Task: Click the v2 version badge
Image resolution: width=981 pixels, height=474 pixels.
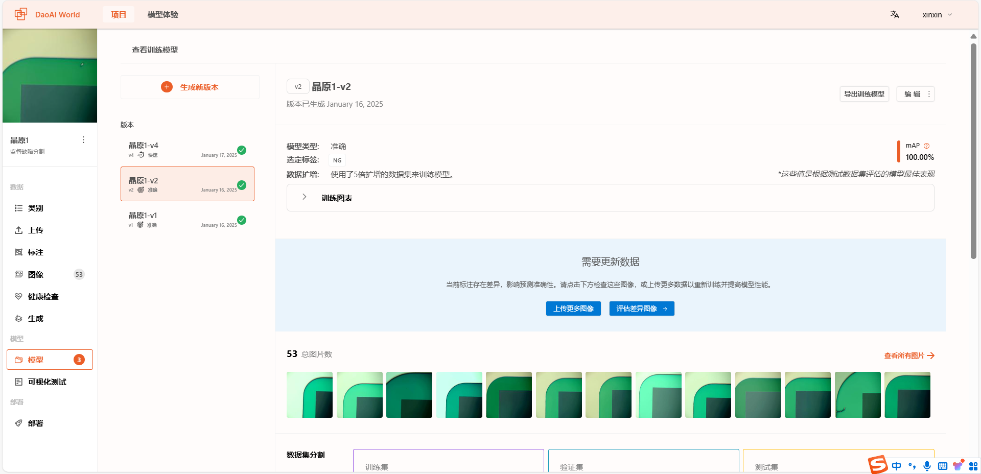Action: click(x=298, y=87)
